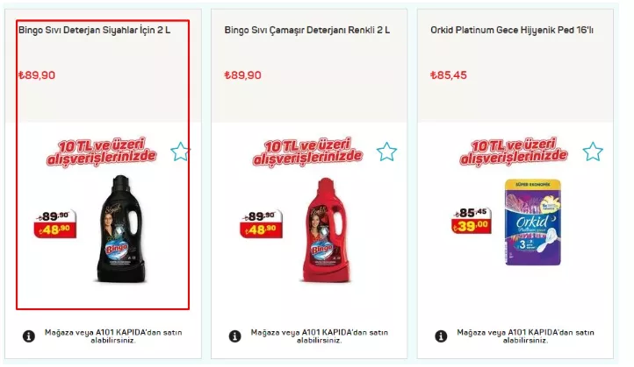Click the 48,90 discount price tag on black Bingo
This screenshot has width=634, height=367.
(x=55, y=229)
